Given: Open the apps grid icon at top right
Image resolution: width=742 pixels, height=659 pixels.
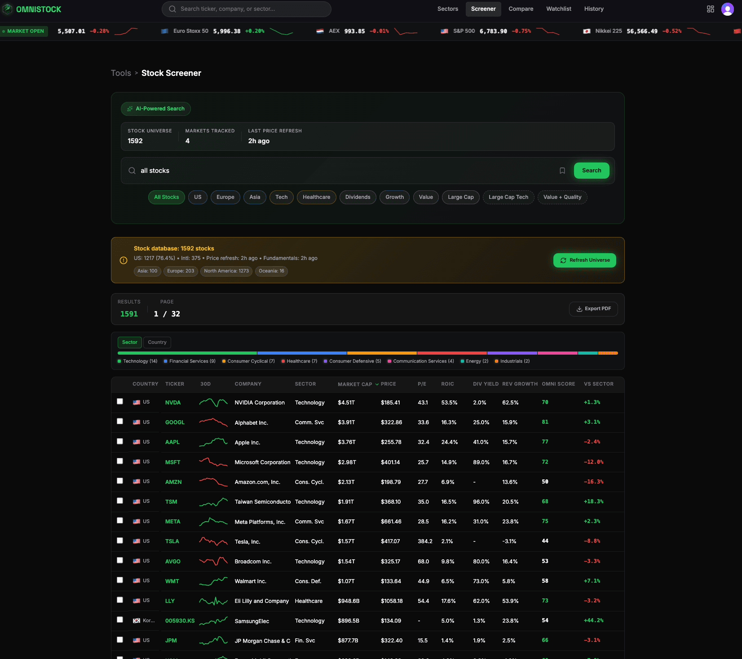Looking at the screenshot, I should 710,9.
